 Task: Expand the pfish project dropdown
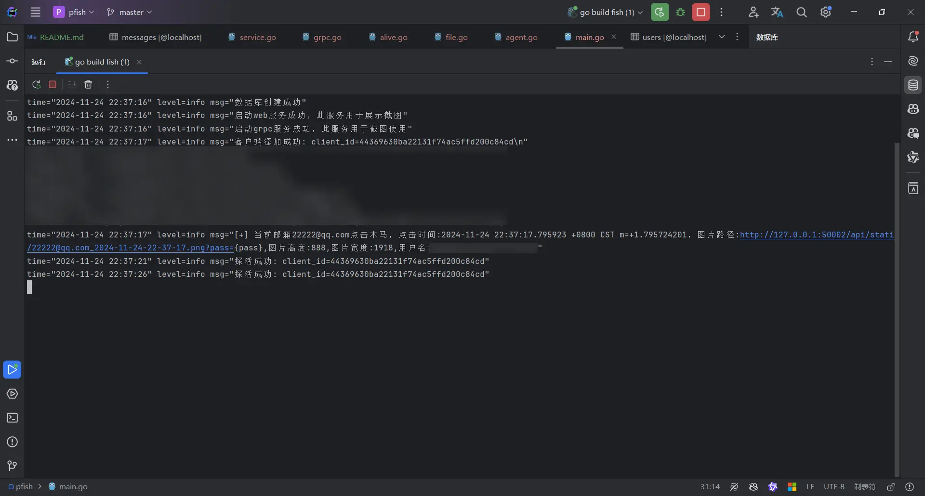coord(74,12)
